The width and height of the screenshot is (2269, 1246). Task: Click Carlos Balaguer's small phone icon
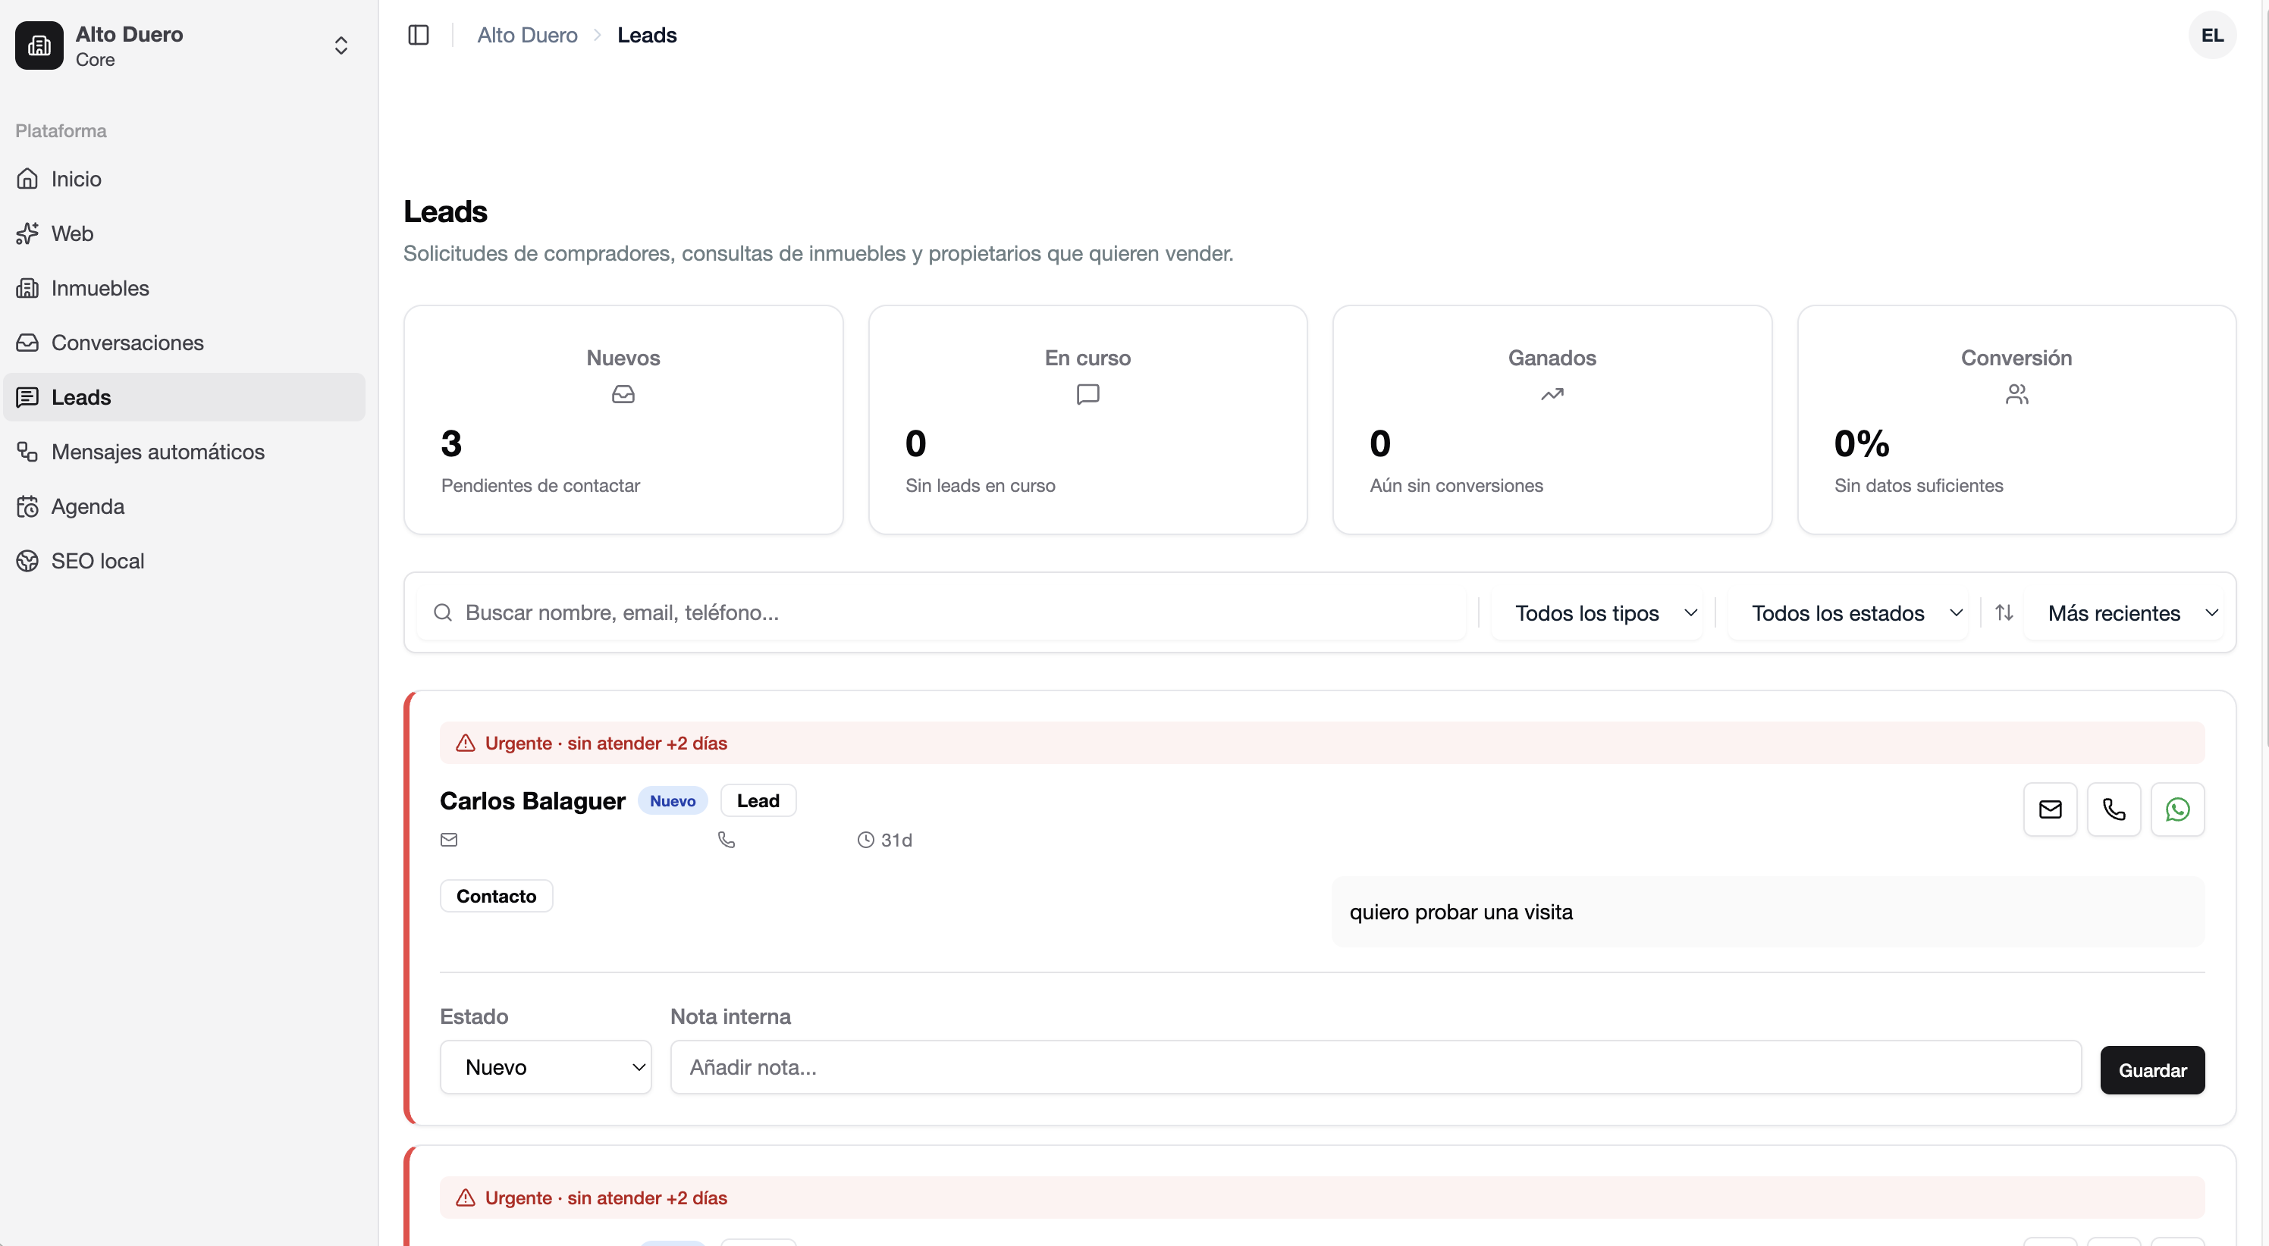[726, 839]
